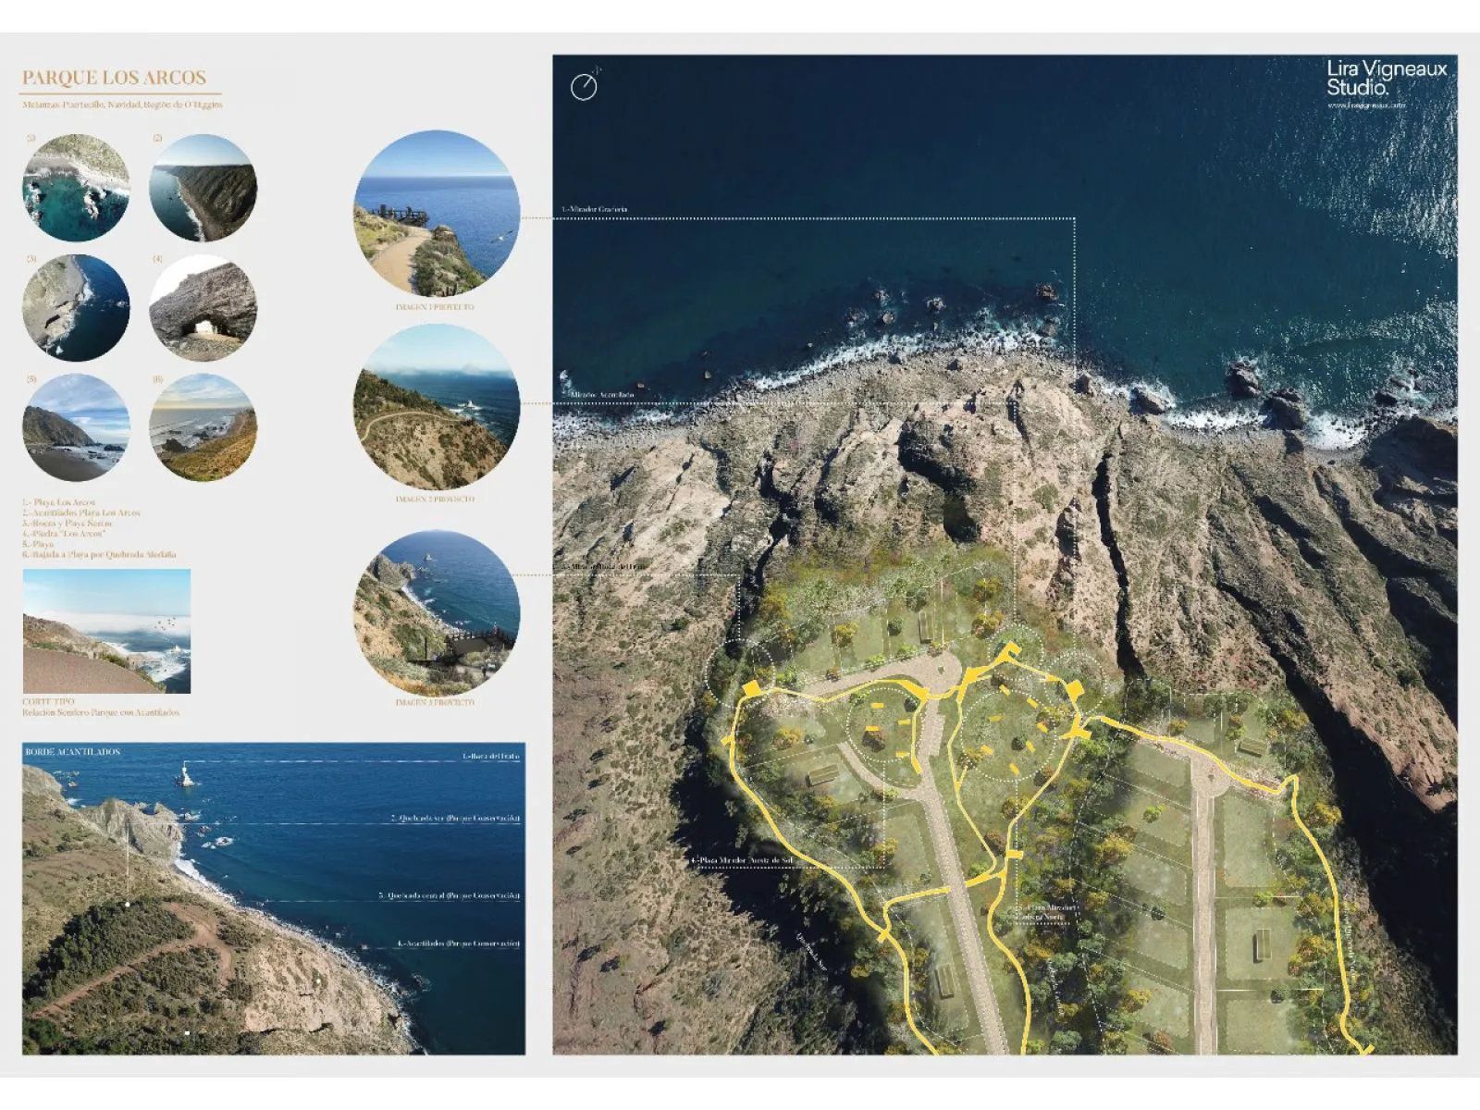The image size is (1480, 1110).
Task: Open circular photo 3 of rocks and beach
Action: [76, 308]
